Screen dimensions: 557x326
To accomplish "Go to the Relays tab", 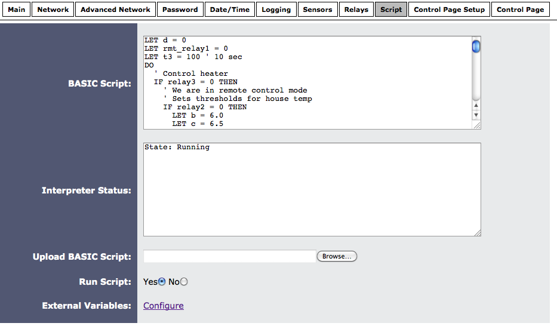I will point(356,10).
